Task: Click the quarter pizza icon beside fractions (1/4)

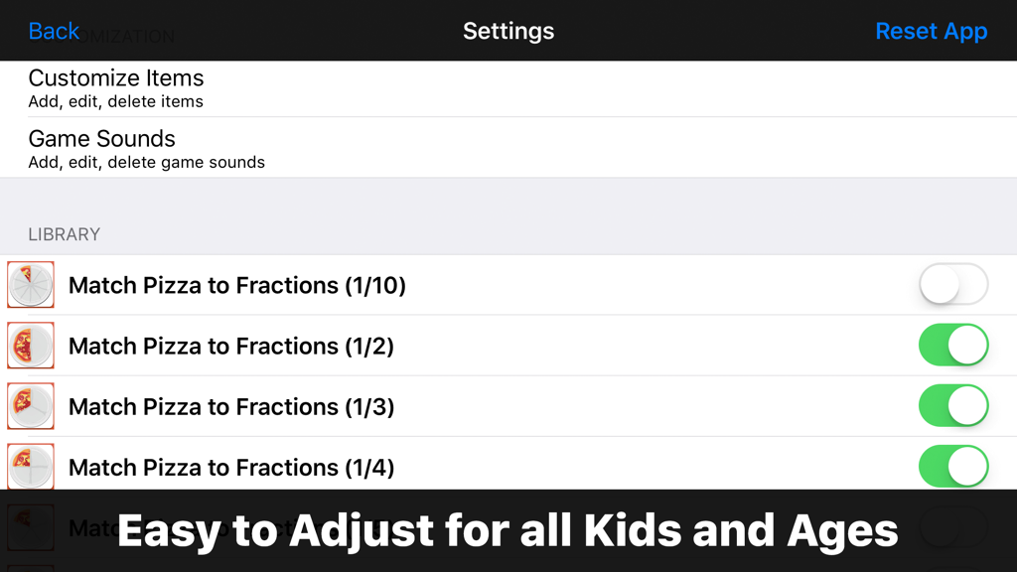Action: 30,467
